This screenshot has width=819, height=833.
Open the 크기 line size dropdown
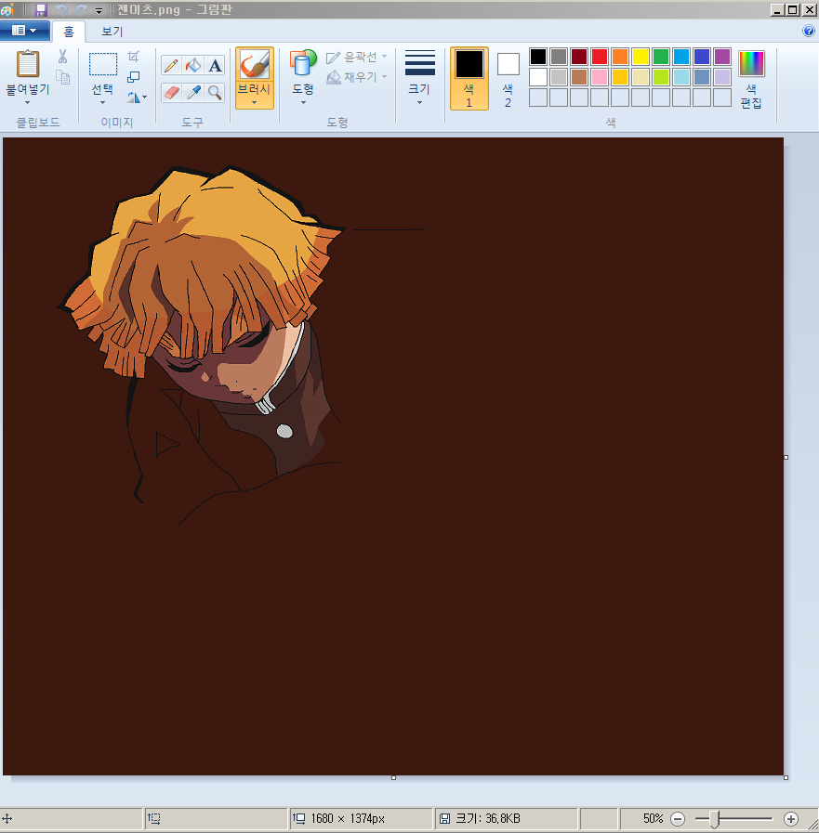tap(419, 102)
